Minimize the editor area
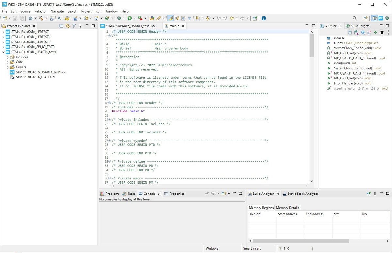Screen dimensions: 392x253 (307, 25)
